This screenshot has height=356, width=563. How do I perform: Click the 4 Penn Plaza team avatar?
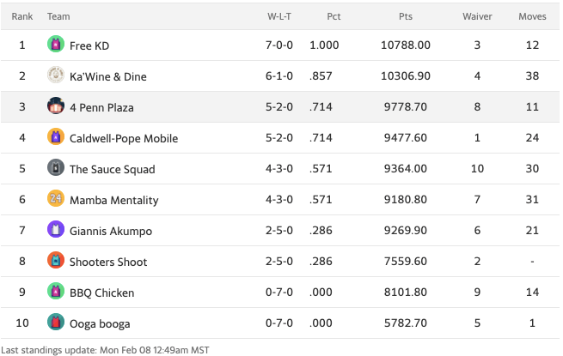(56, 106)
